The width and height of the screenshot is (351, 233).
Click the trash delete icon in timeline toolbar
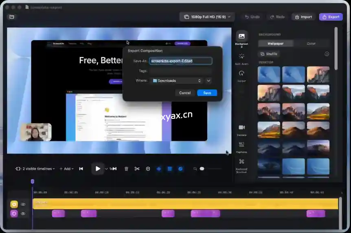click(126, 169)
